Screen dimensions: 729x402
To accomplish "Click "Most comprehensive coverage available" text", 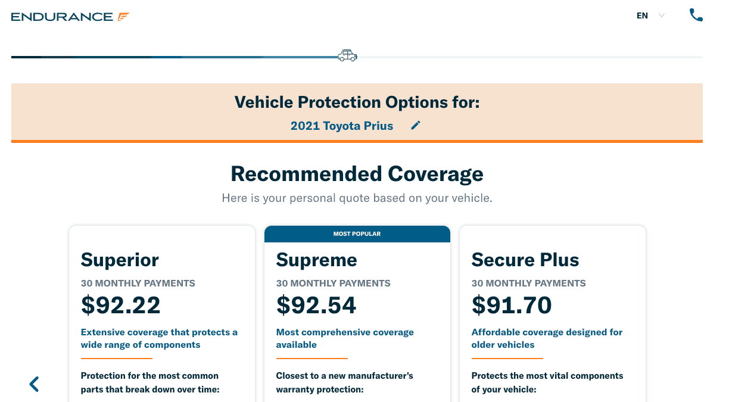I will (x=345, y=338).
